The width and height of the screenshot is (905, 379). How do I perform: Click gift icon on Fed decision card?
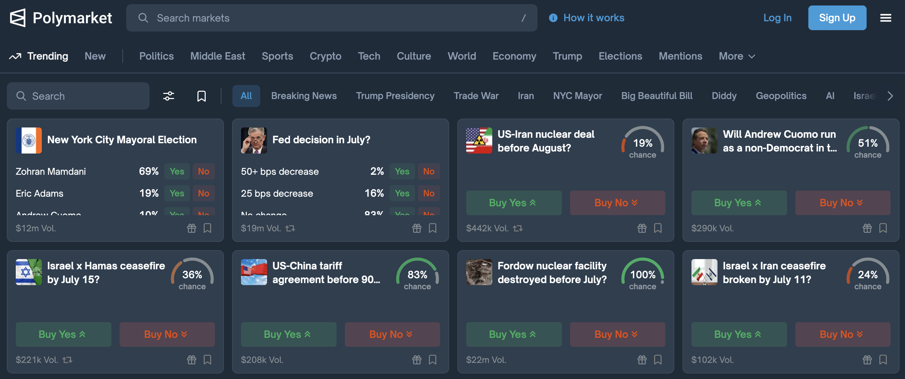click(x=417, y=228)
